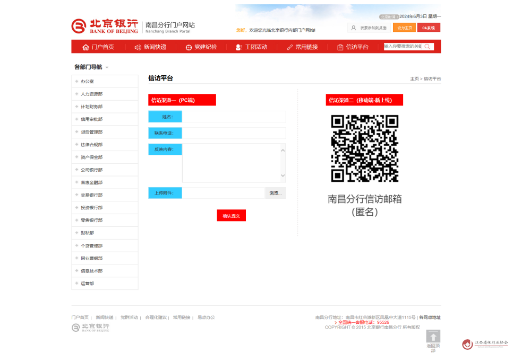
Task: Expand 人力资源部 department item
Action: pos(105,94)
